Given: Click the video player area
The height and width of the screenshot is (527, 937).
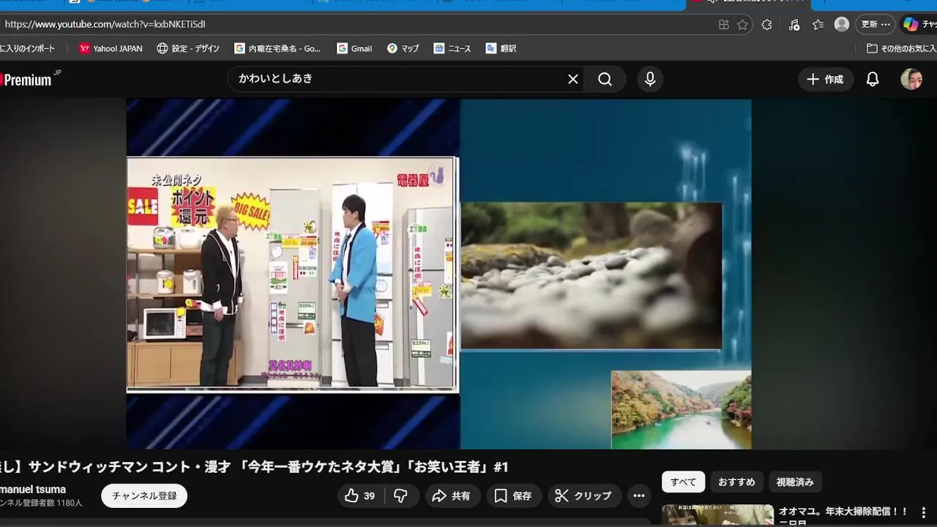Looking at the screenshot, I should (x=439, y=274).
